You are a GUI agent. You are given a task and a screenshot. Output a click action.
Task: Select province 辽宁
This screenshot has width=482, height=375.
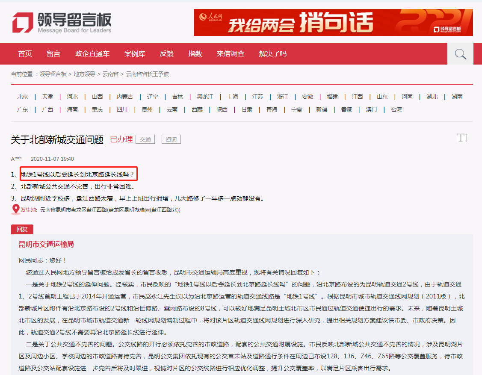[x=152, y=97]
